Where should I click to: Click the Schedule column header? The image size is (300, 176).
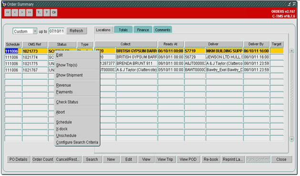[13, 44]
